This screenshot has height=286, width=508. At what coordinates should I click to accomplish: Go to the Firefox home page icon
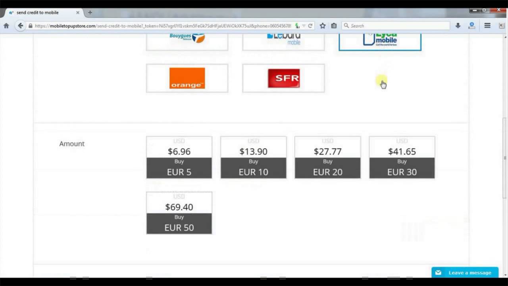6,26
